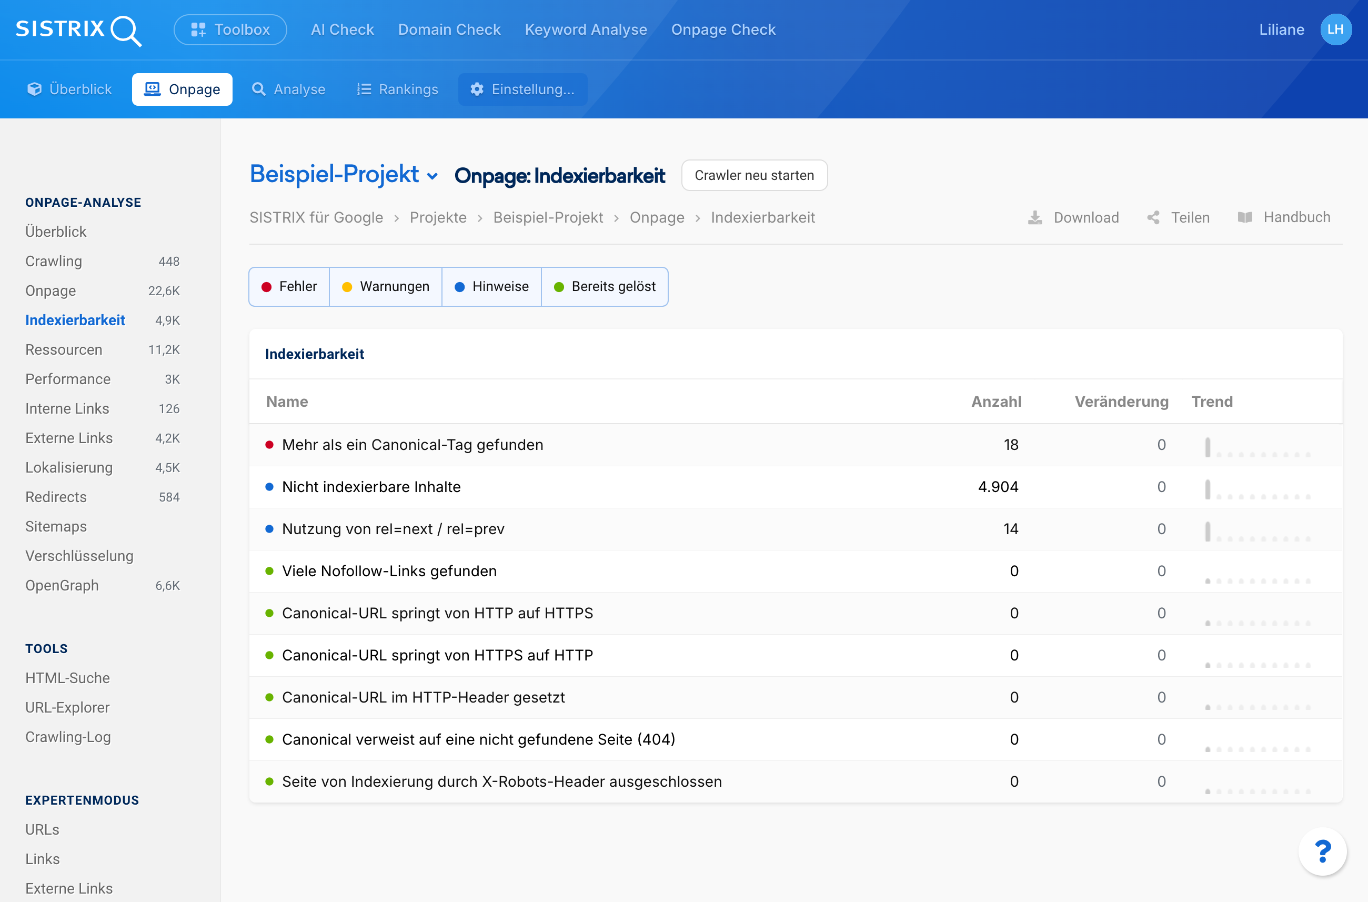Toggle the Warnungen filter
1368x902 pixels.
[385, 286]
